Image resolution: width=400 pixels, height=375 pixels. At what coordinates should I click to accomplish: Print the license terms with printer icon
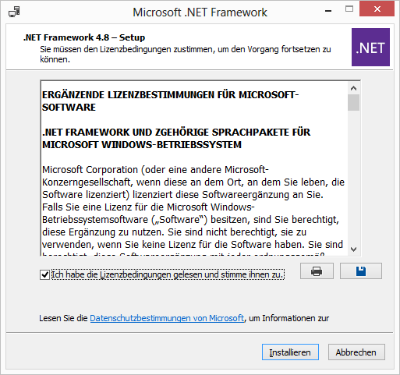click(317, 271)
